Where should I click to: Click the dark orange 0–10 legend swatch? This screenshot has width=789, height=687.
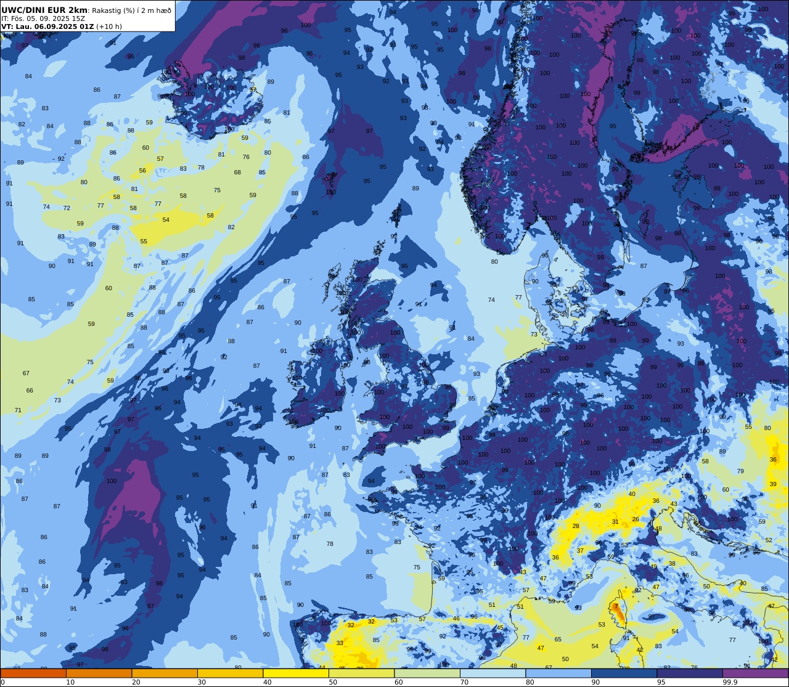pyautogui.click(x=33, y=673)
